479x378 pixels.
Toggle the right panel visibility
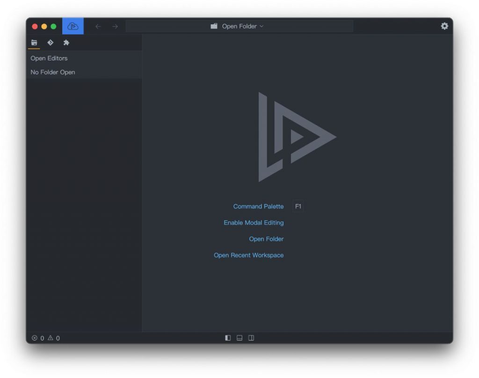[251, 337]
